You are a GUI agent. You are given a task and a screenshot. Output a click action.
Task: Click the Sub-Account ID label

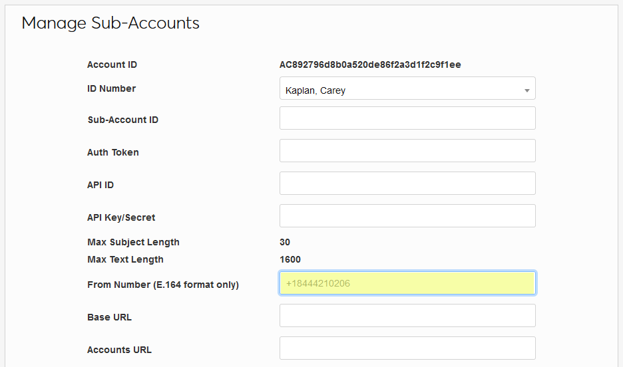click(x=122, y=120)
